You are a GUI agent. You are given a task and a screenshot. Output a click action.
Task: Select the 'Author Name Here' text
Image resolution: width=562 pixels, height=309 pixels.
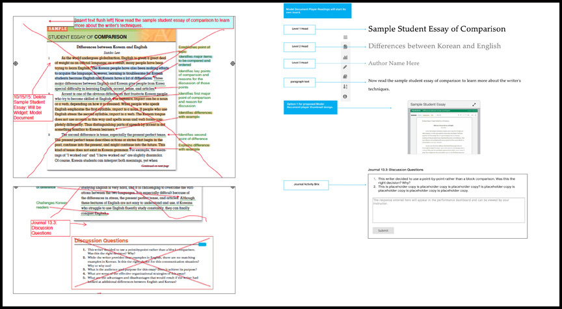point(394,63)
